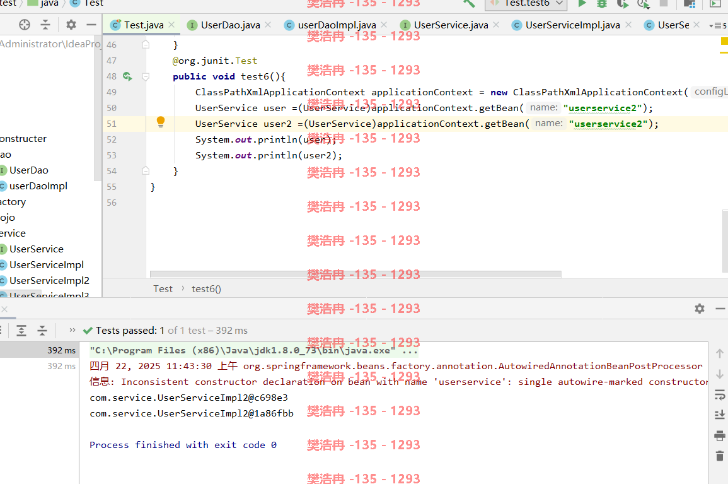Click the 'test6()' breadcrumb
728x484 pixels.
click(206, 289)
